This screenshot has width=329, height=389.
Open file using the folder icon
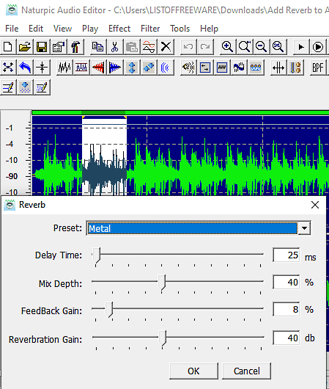pos(25,47)
